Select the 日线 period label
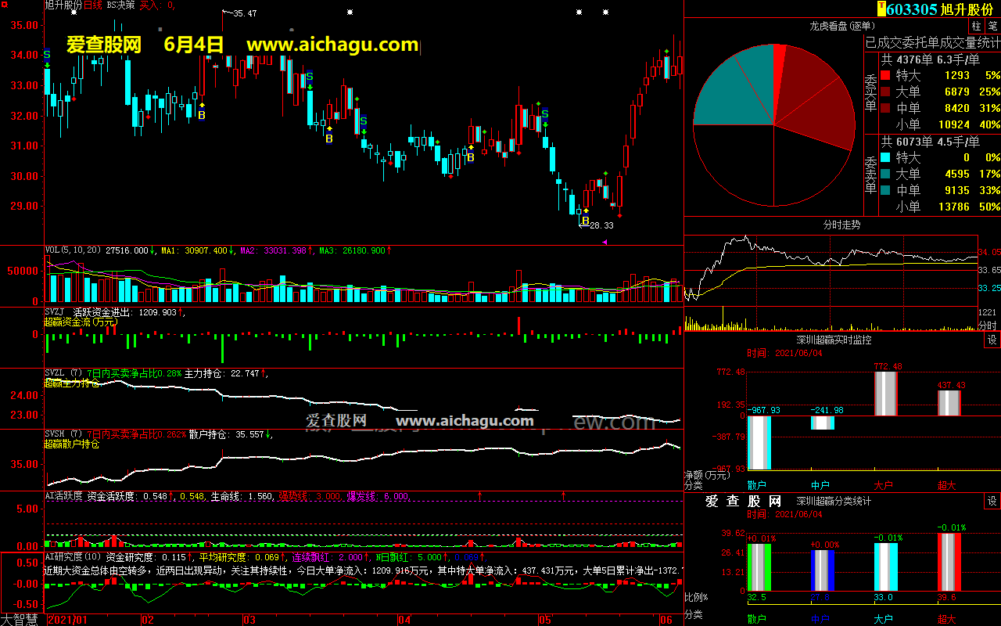Image resolution: width=1001 pixels, height=626 pixels. [93, 5]
